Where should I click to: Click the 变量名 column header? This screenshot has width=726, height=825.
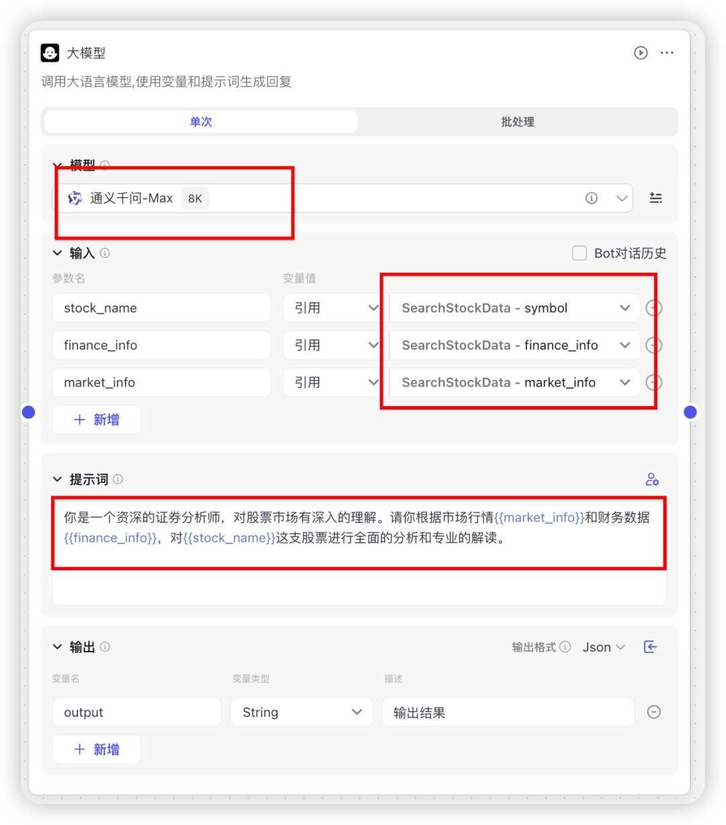tap(66, 678)
